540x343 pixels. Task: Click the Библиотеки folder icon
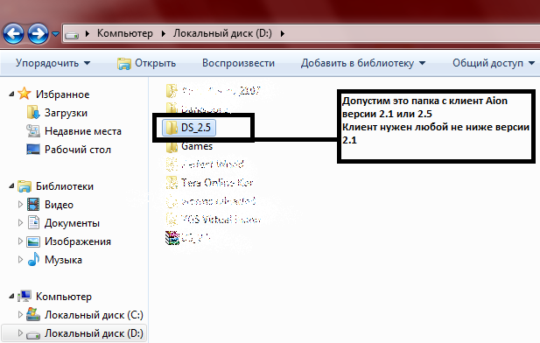click(25, 186)
